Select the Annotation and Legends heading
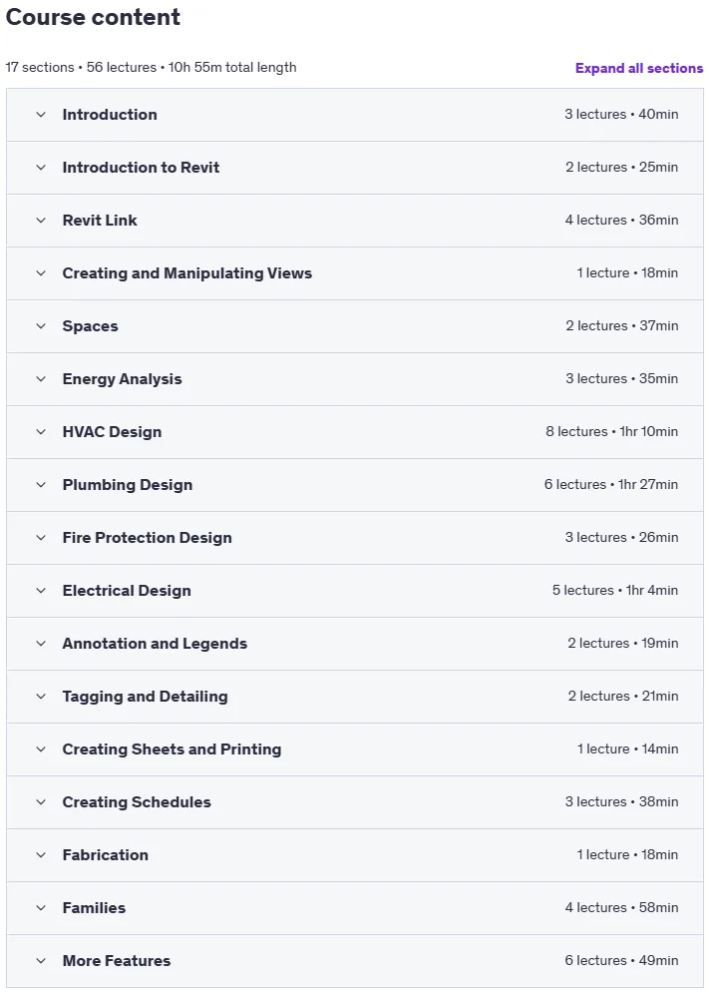This screenshot has height=992, width=709. coord(155,644)
